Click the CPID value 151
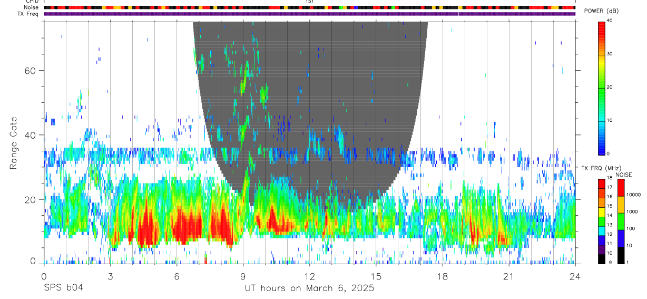The image size is (647, 299). 309,2
